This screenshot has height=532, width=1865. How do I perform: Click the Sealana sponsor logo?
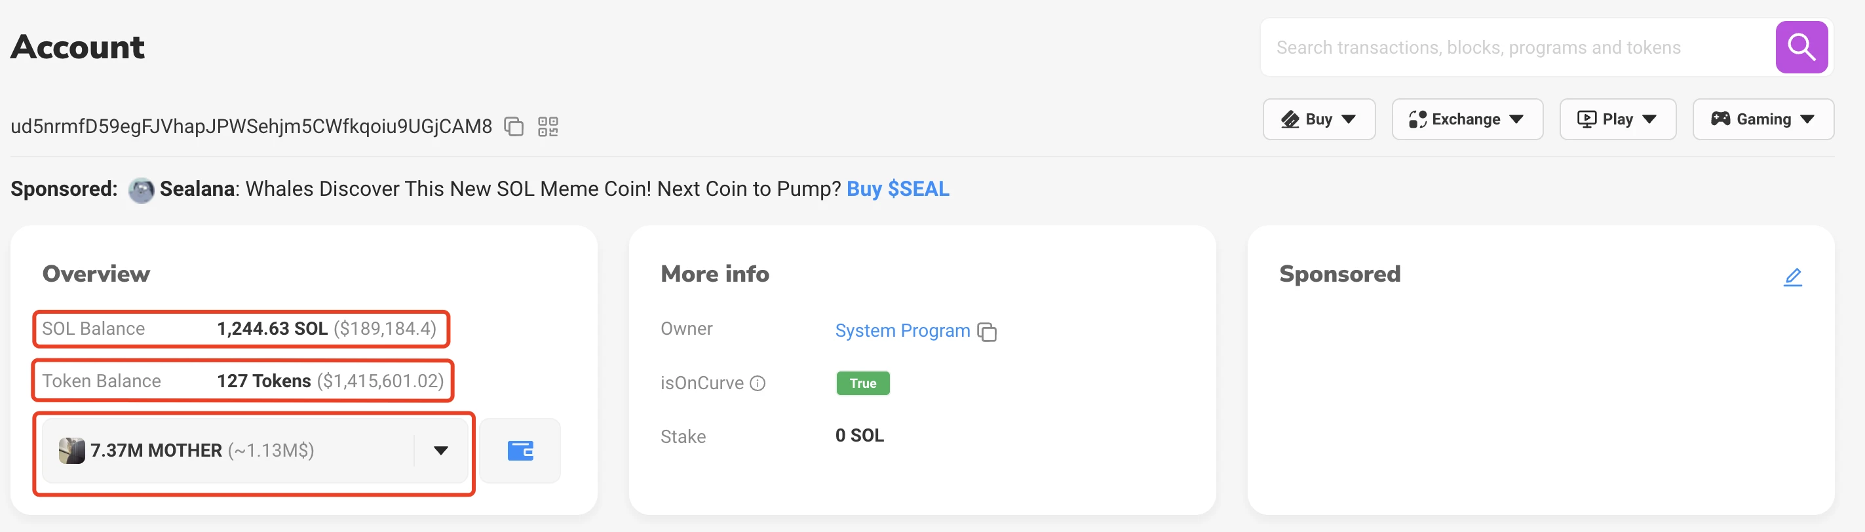click(141, 189)
